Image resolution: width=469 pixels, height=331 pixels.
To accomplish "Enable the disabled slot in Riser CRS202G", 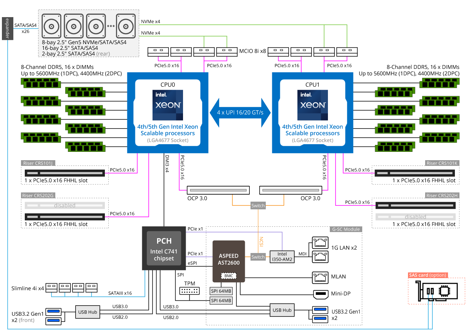I will tap(64, 205).
